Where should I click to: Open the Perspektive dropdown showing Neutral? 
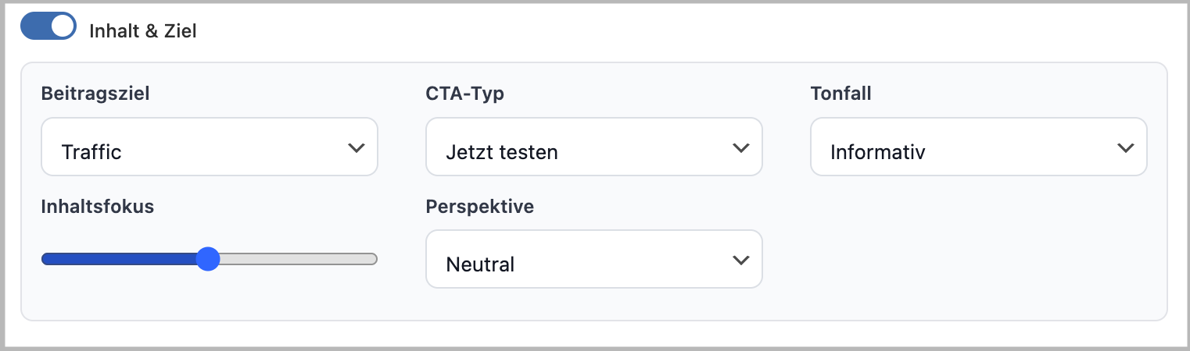(x=593, y=260)
